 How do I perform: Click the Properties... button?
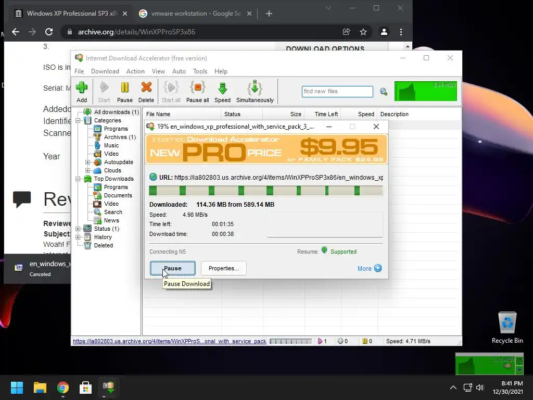tap(224, 268)
